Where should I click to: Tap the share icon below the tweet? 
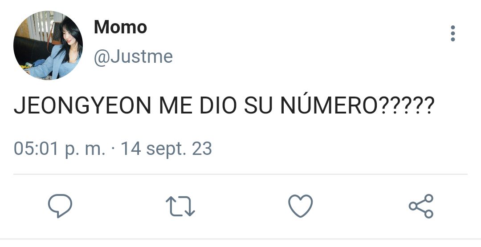pos(421,206)
